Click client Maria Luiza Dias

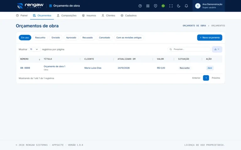[x=93, y=68]
